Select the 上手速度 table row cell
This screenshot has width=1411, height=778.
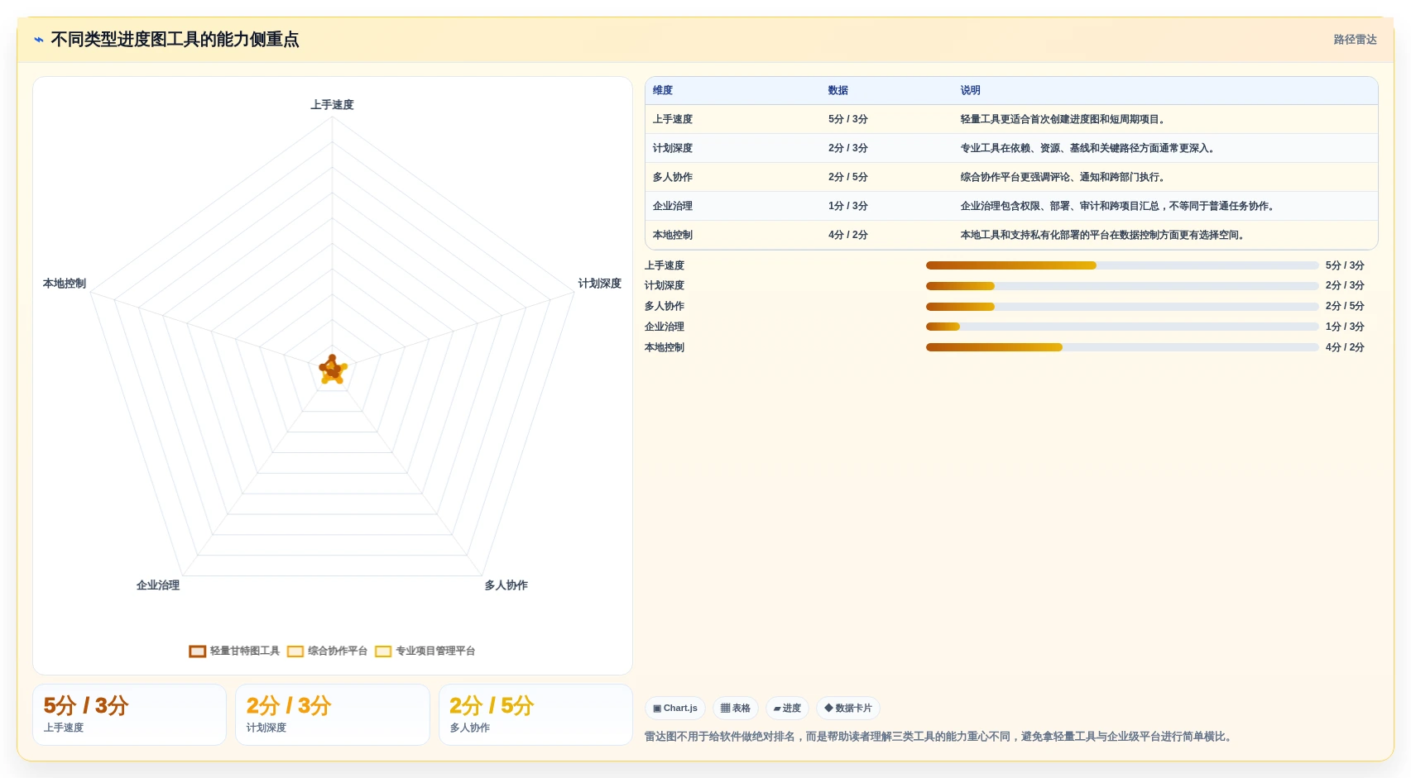click(673, 120)
